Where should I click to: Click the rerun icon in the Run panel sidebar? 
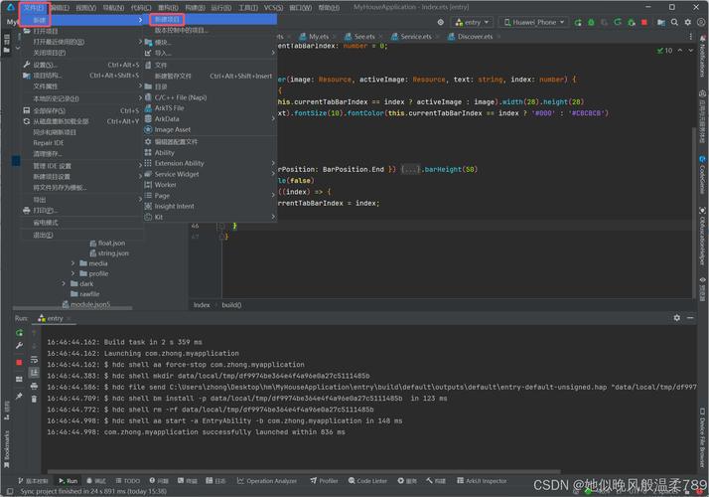tap(19, 333)
